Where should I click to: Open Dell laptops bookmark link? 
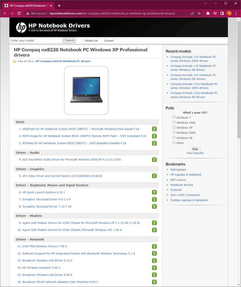click(178, 170)
